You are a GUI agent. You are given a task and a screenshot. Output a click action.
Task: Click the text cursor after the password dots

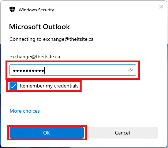click(x=45, y=70)
